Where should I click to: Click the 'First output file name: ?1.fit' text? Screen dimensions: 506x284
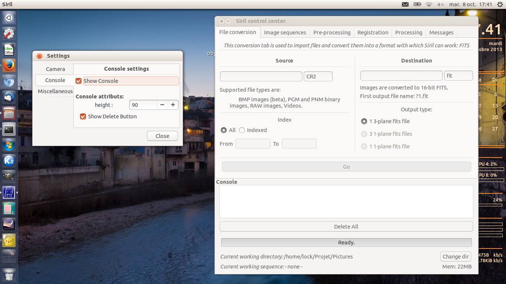394,96
